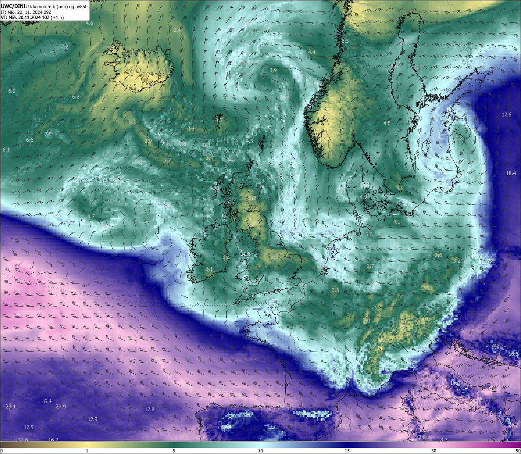
Task: Click the map value '6.5' over northern Norway
Action: coord(345,41)
